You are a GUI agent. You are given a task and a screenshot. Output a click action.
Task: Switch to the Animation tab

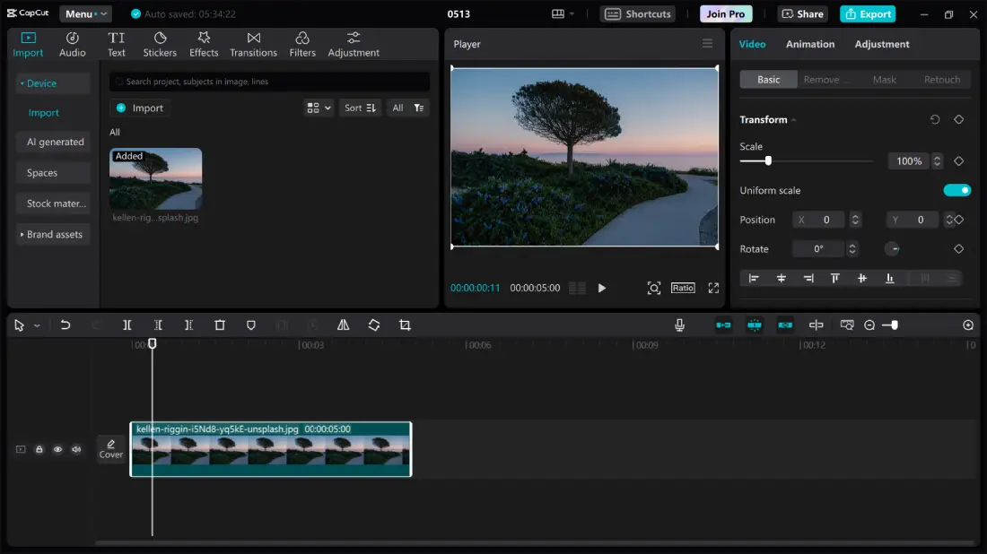click(x=809, y=44)
